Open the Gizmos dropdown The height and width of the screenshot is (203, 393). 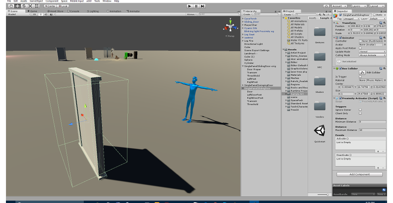tap(192, 14)
